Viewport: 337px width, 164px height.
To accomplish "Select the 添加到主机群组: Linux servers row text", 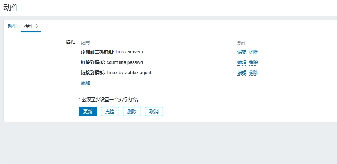I will pos(112,52).
